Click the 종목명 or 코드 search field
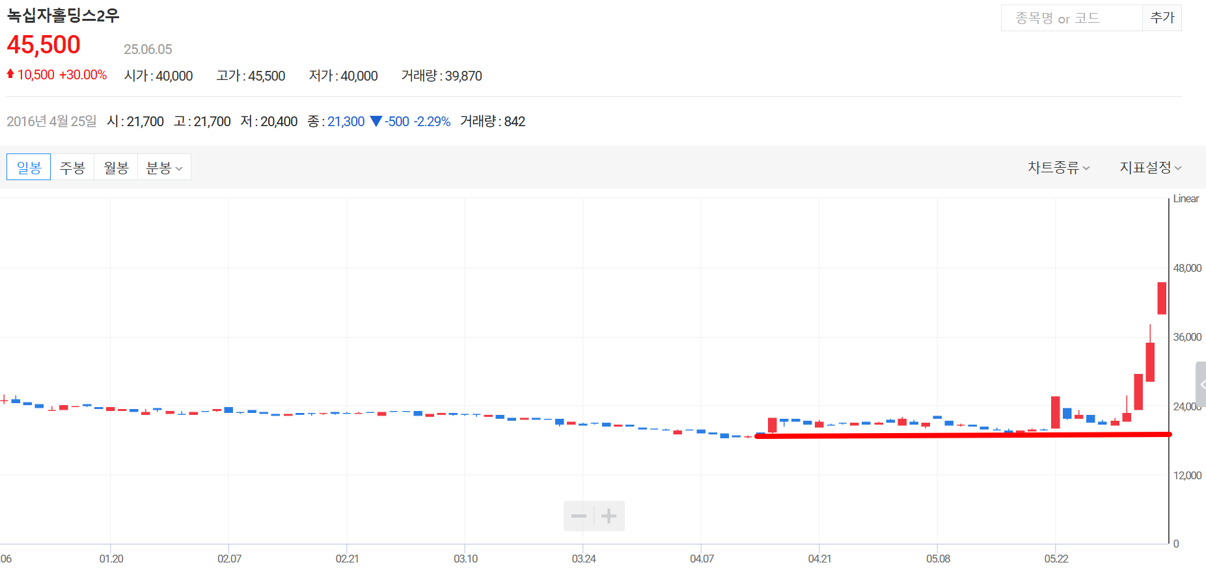Screen dimensions: 1206x569 pos(1071,18)
